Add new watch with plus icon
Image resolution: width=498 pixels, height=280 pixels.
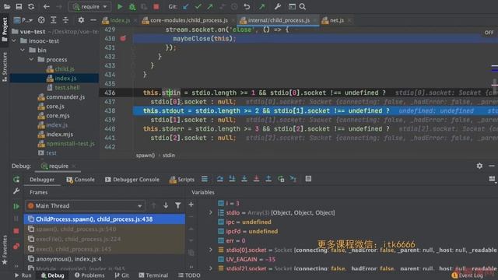click(x=191, y=205)
